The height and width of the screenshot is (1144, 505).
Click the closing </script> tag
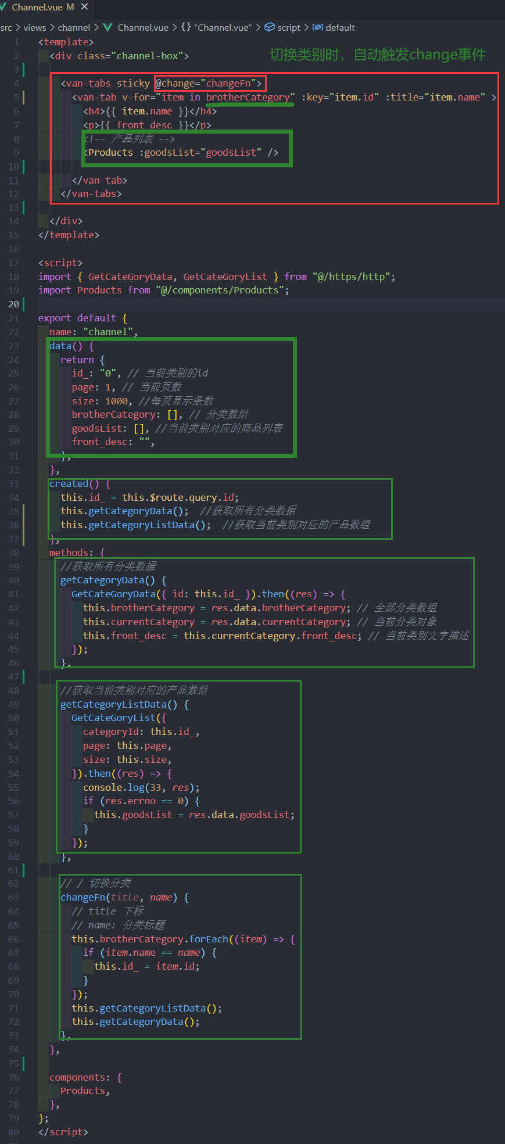(63, 1132)
